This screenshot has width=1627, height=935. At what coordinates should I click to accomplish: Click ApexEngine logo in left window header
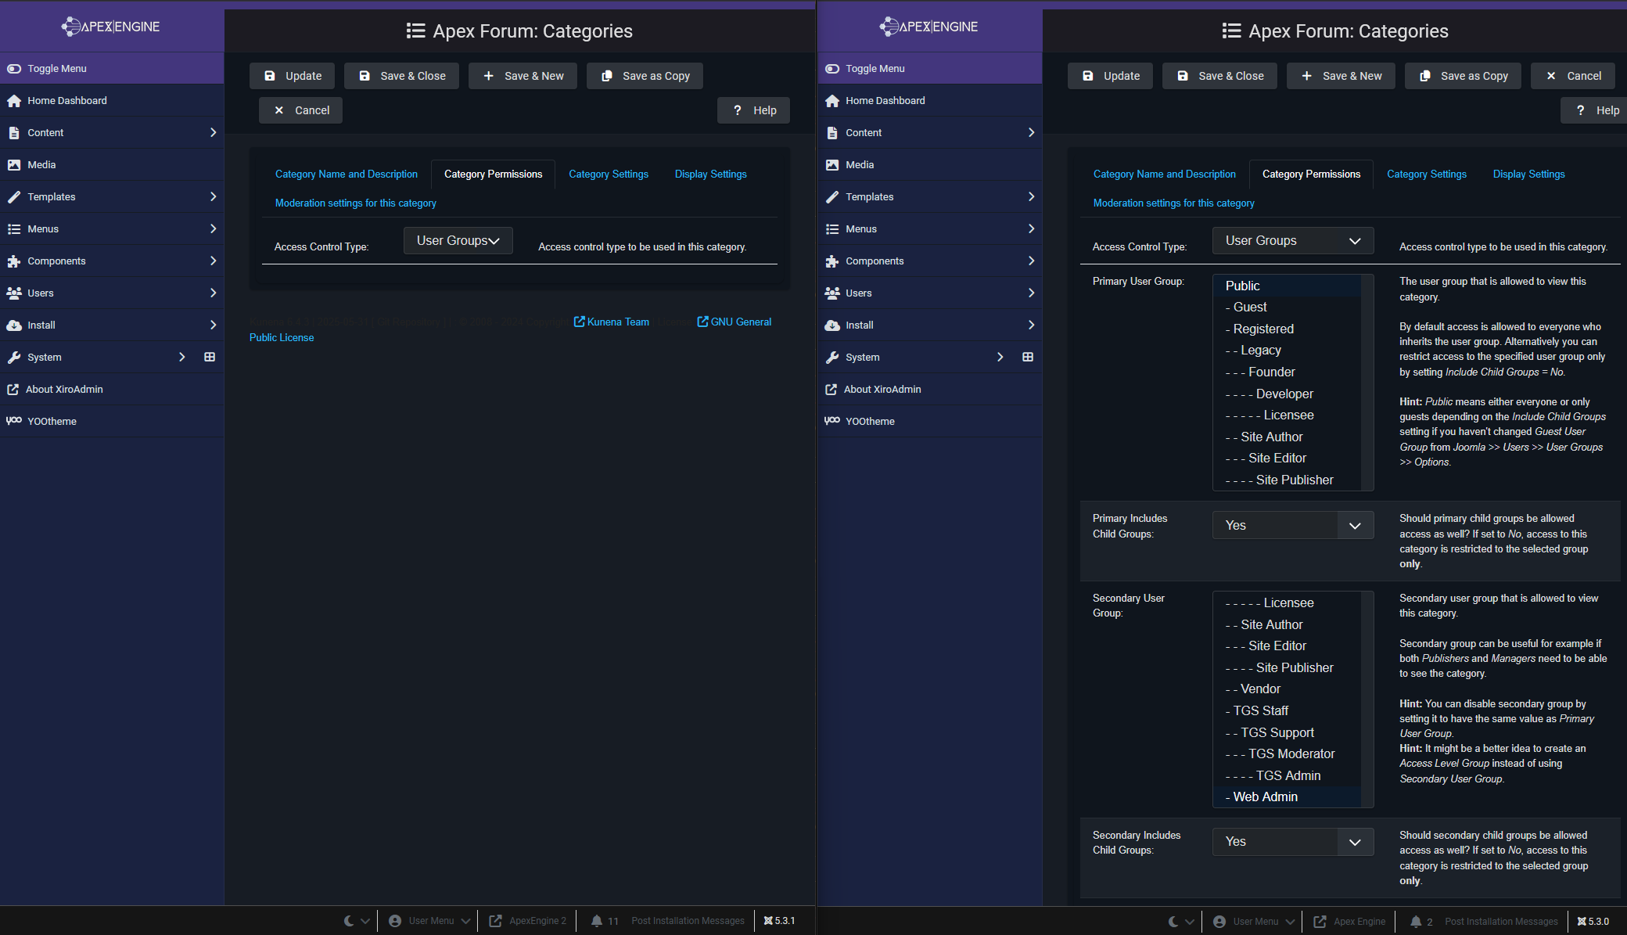tap(111, 27)
